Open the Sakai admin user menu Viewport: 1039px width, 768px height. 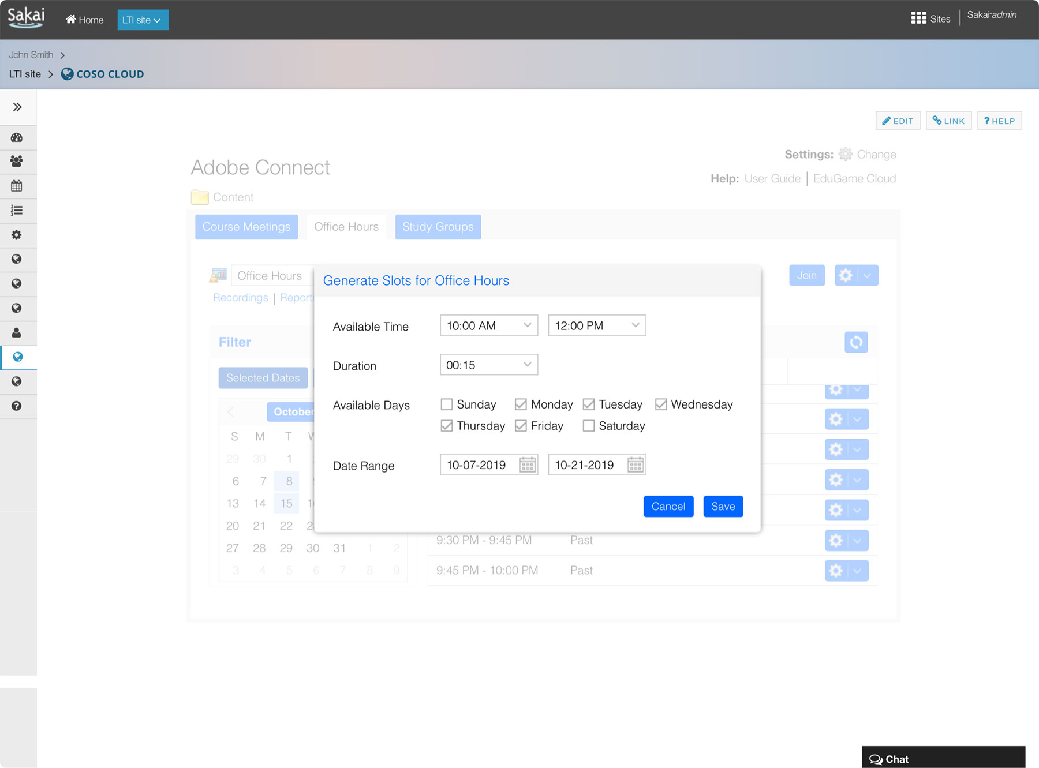tap(992, 15)
